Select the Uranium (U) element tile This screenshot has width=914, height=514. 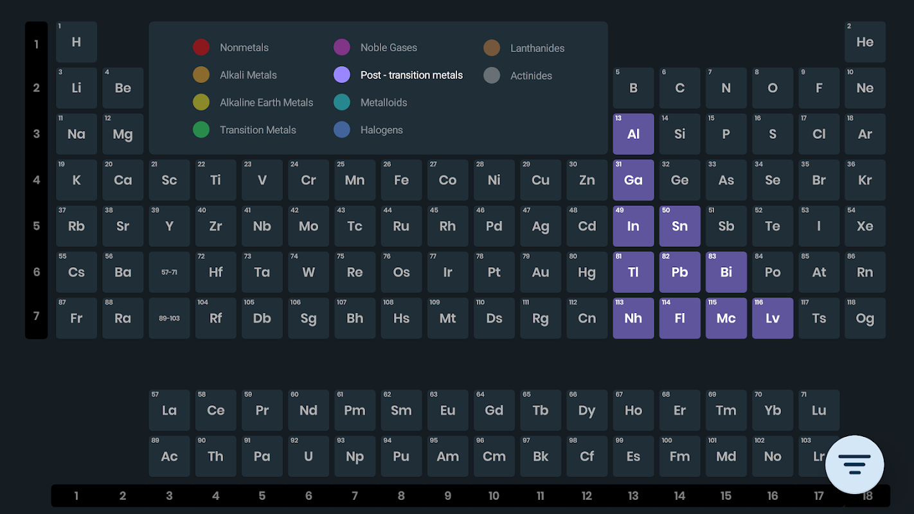(x=309, y=457)
